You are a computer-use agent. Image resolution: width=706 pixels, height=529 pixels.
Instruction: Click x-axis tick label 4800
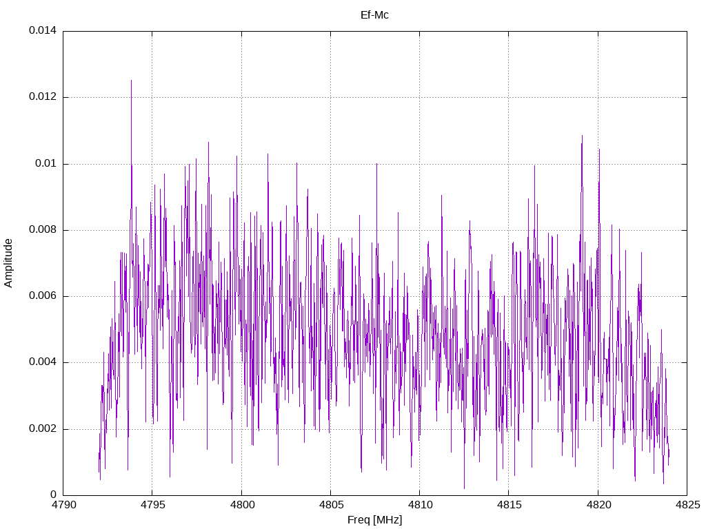click(242, 505)
